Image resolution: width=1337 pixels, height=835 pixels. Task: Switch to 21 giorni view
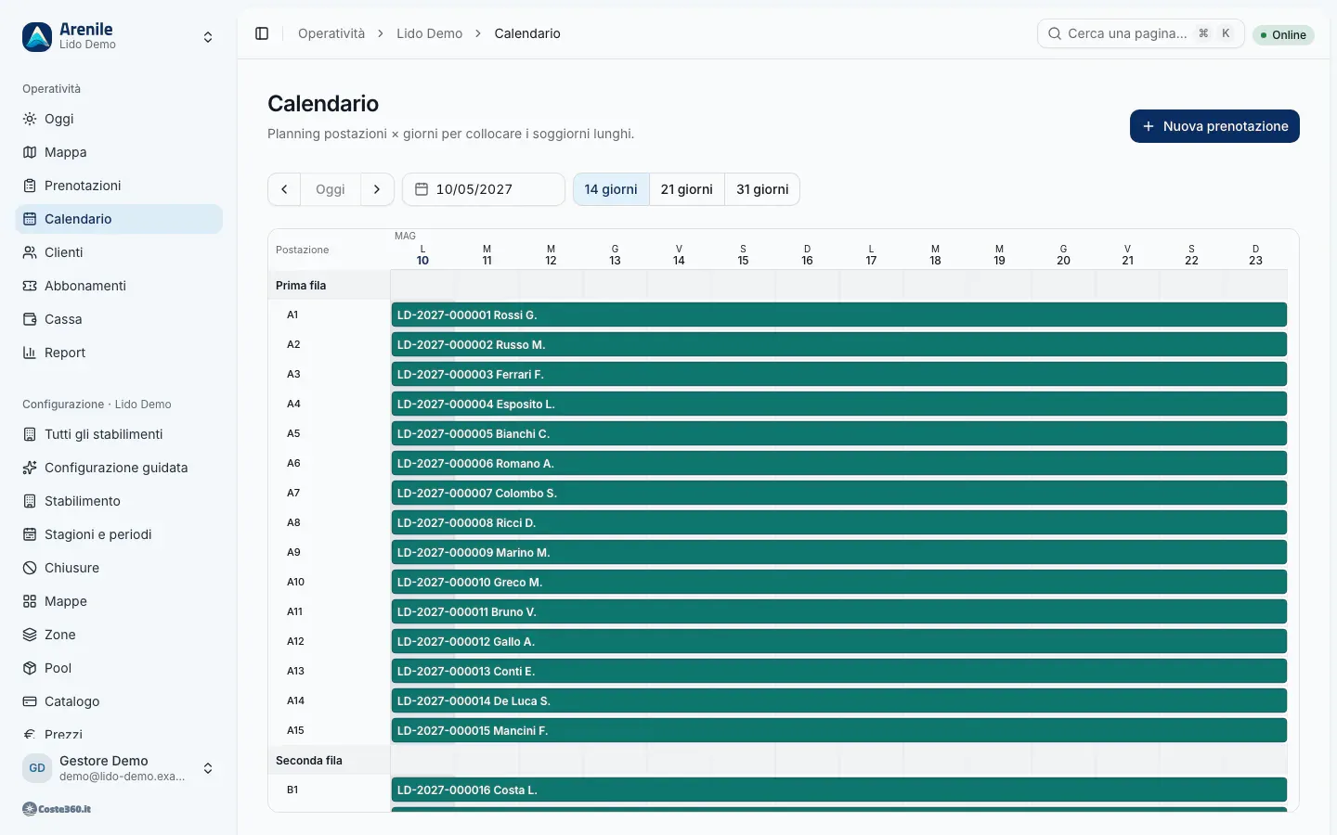coord(687,189)
